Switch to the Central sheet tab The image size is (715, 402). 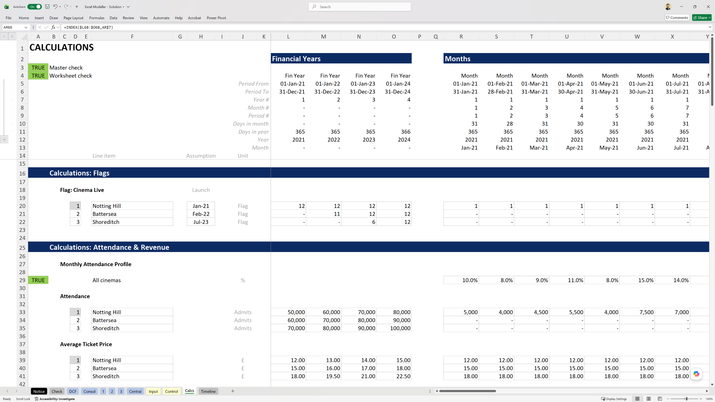point(135,391)
